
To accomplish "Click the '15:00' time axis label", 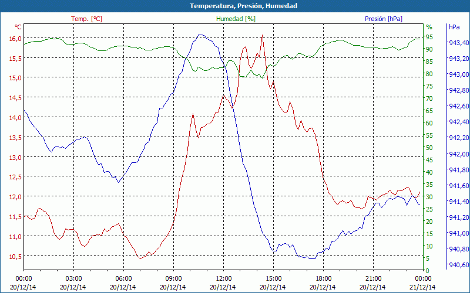I will pyautogui.click(x=273, y=279).
